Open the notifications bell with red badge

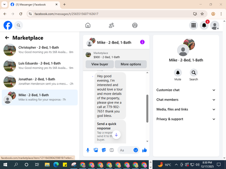(204, 25)
